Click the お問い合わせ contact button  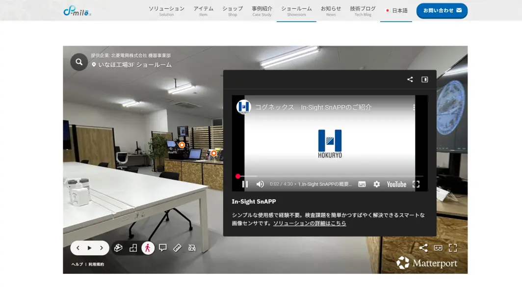tap(442, 10)
